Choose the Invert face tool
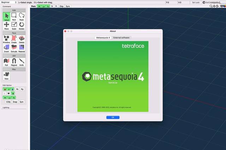 (x=6, y=49)
